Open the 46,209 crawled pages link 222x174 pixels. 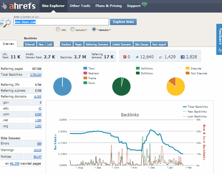click(15, 164)
